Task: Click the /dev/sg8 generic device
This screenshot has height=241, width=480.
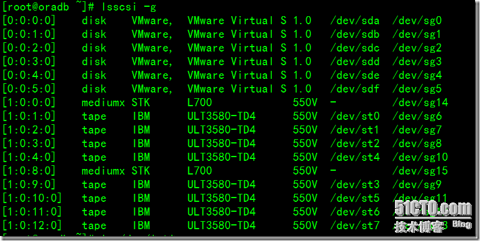Action: tap(417, 143)
